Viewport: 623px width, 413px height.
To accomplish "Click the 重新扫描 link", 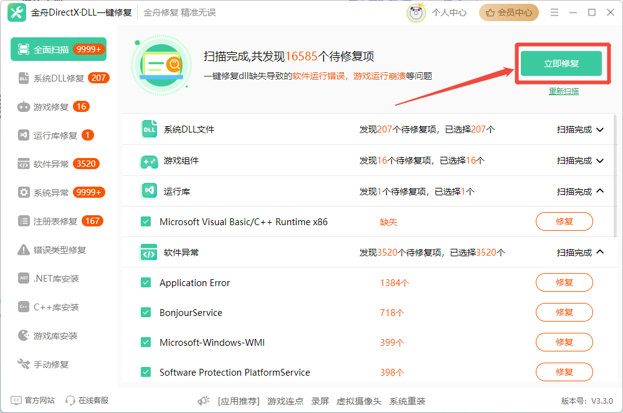I will tap(563, 91).
